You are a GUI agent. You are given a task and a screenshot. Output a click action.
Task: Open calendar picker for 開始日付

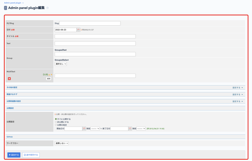coord(84,129)
